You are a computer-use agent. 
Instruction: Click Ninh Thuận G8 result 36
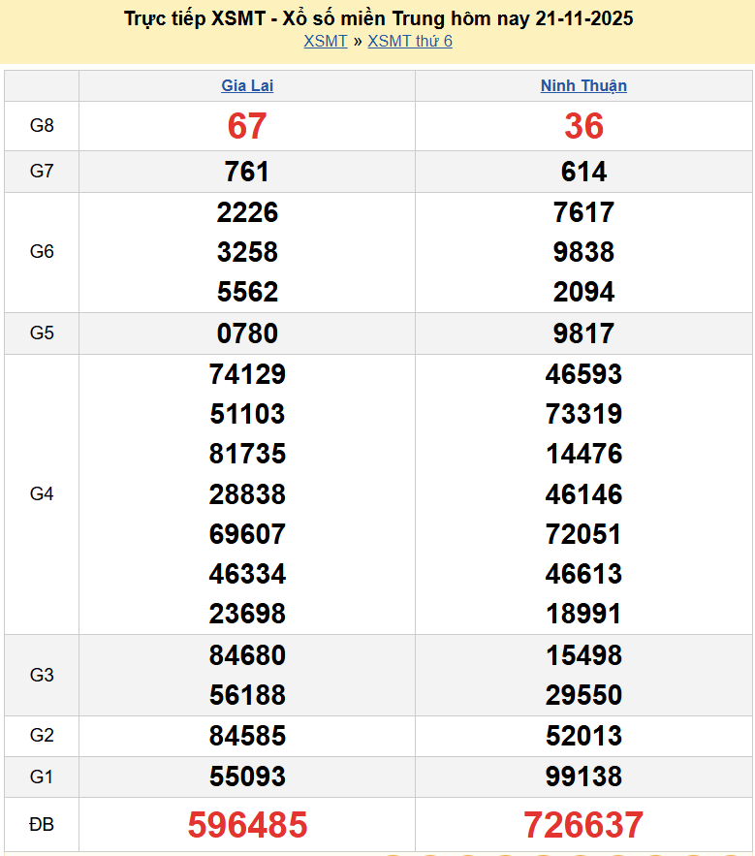(583, 126)
